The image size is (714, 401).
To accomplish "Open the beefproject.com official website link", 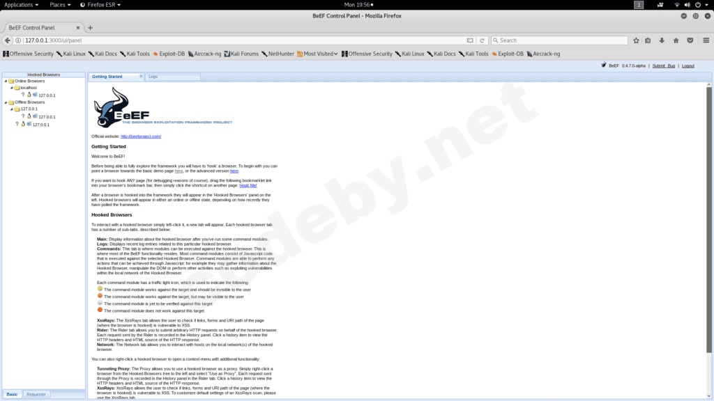I will [x=141, y=136].
